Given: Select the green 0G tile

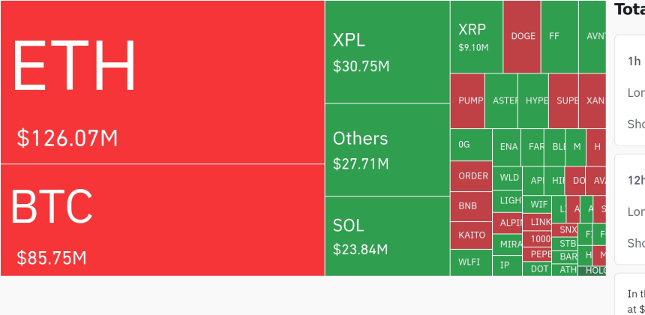Looking at the screenshot, I should (470, 145).
